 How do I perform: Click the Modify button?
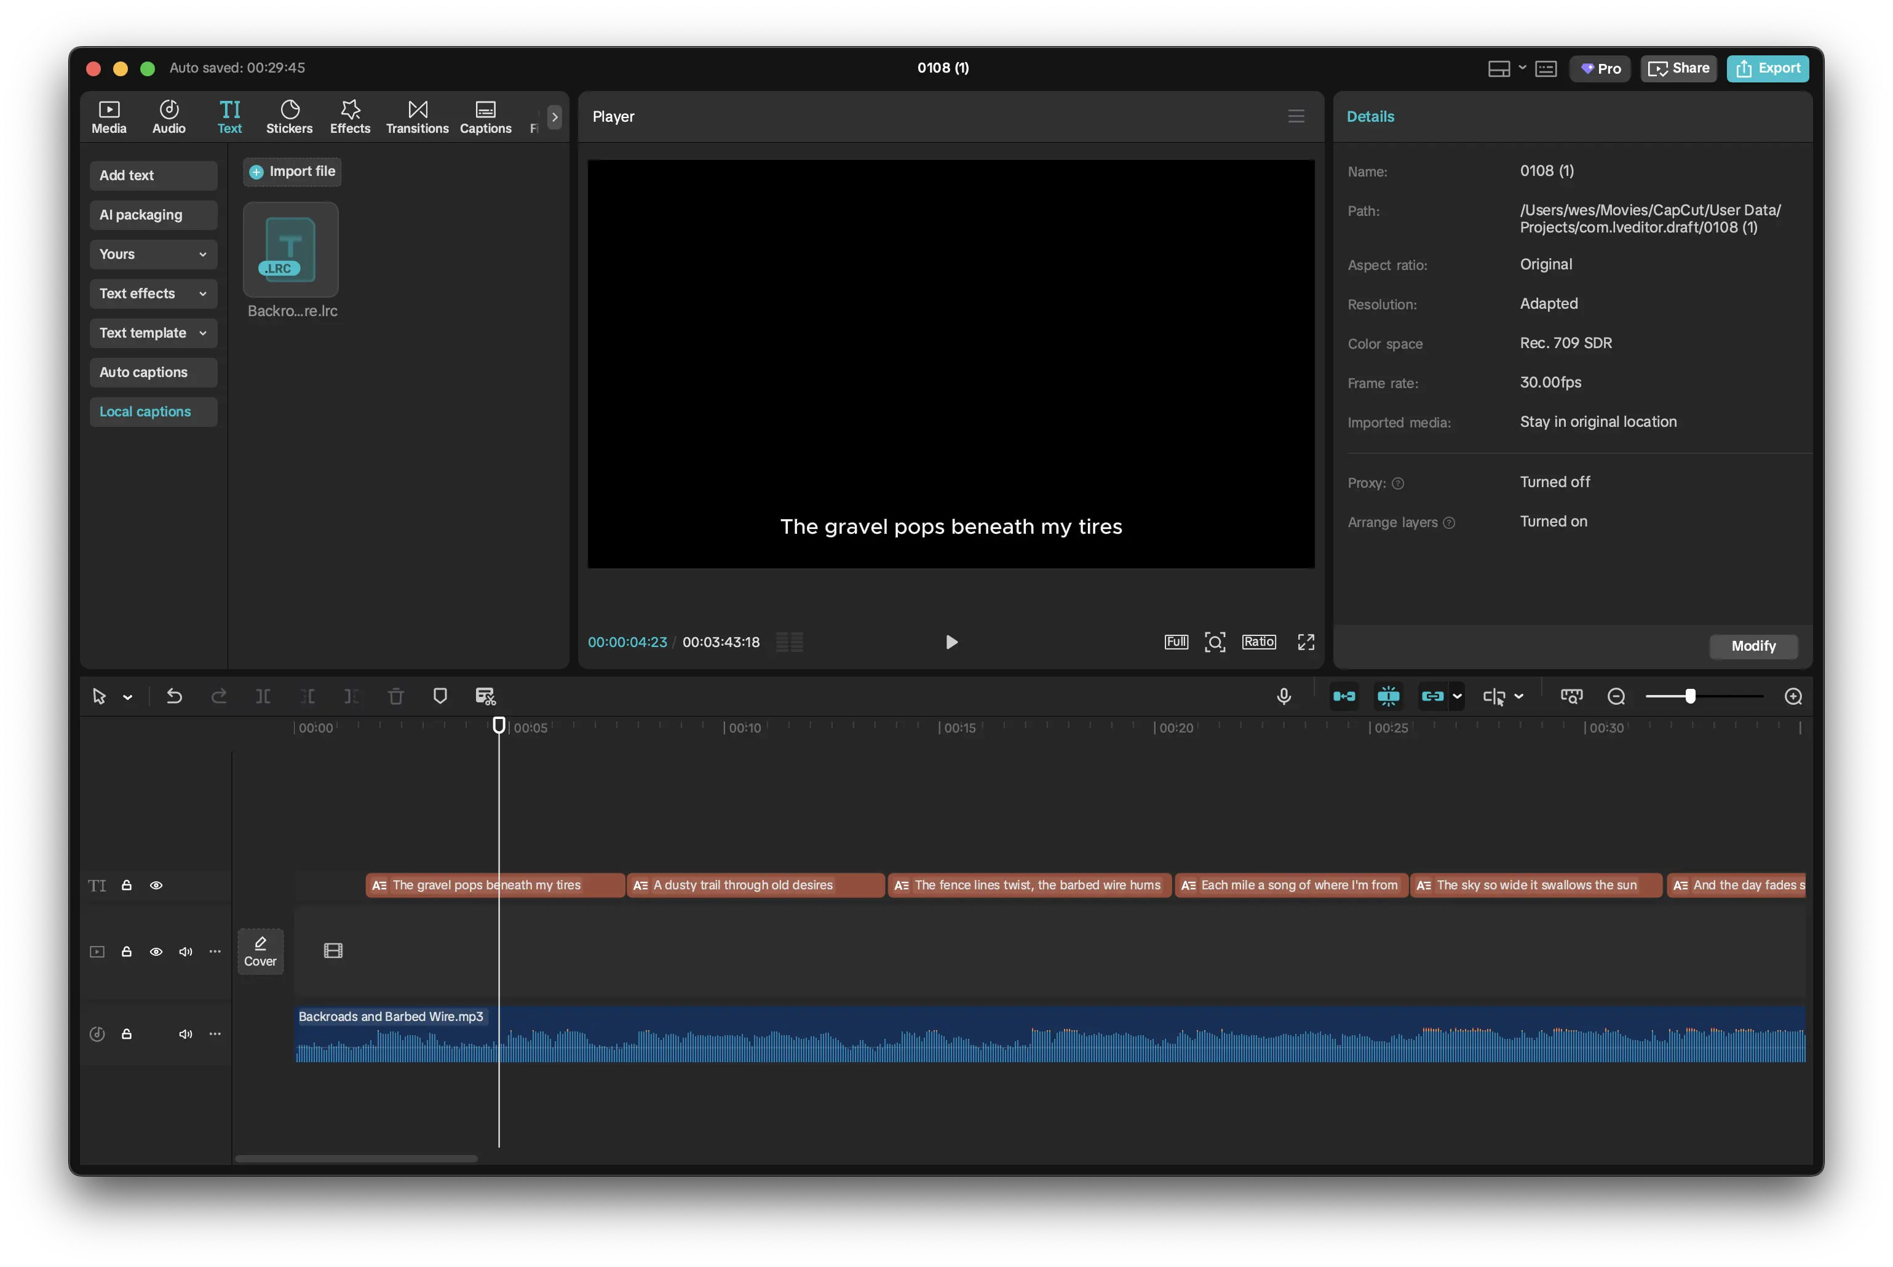1753,646
